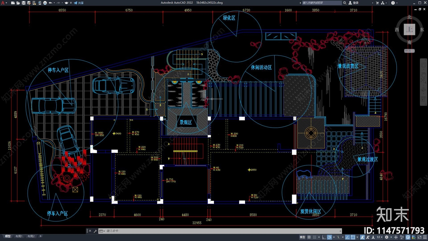This screenshot has width=428, height=241.
Task: Expand the Help dropdown arrow
Action: (397, 3)
